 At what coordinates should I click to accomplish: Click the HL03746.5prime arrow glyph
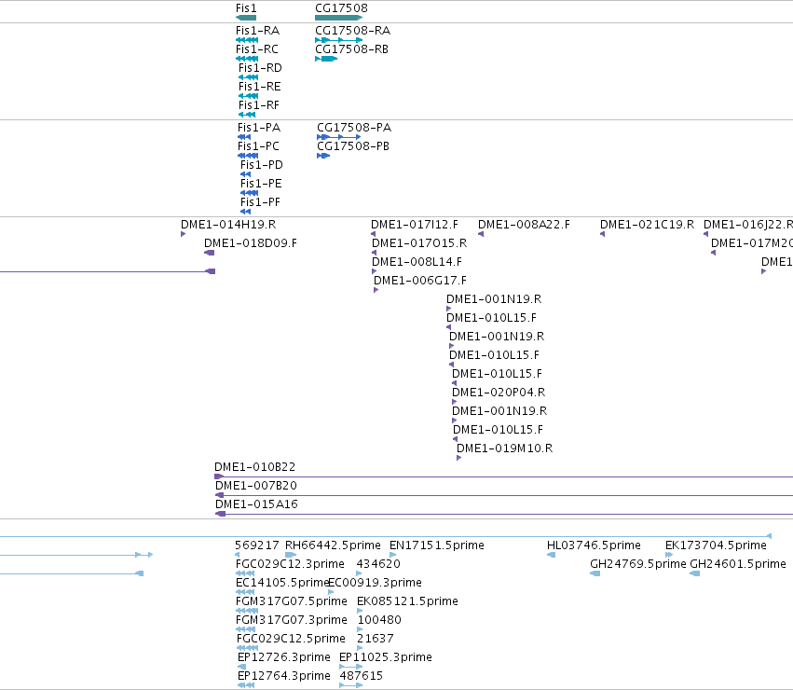tap(552, 556)
